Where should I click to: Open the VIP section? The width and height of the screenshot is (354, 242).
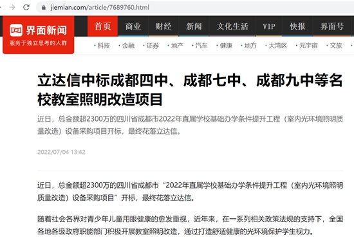pos(269,26)
